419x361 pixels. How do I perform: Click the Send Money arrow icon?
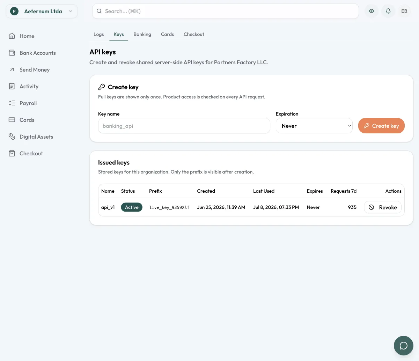(x=12, y=69)
